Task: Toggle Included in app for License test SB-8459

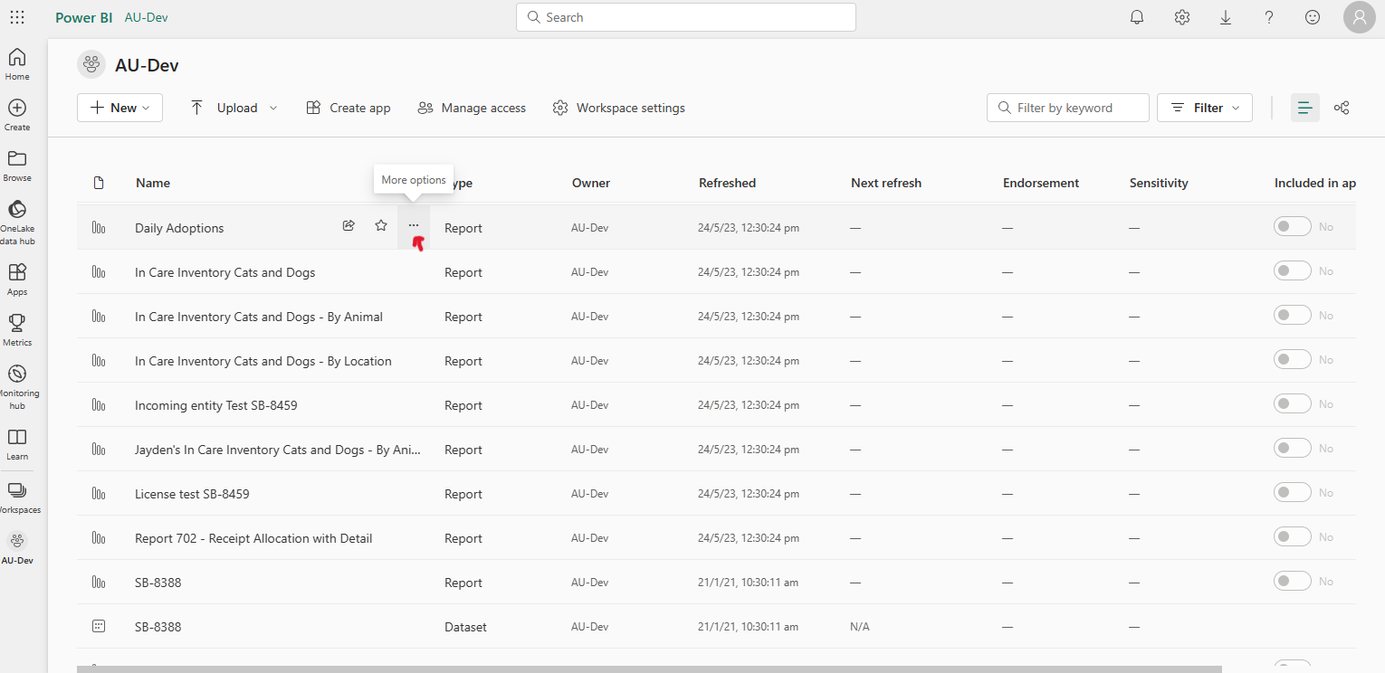Action: [x=1292, y=492]
